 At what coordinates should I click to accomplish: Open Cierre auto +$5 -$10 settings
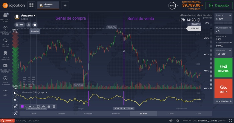tap(223, 52)
